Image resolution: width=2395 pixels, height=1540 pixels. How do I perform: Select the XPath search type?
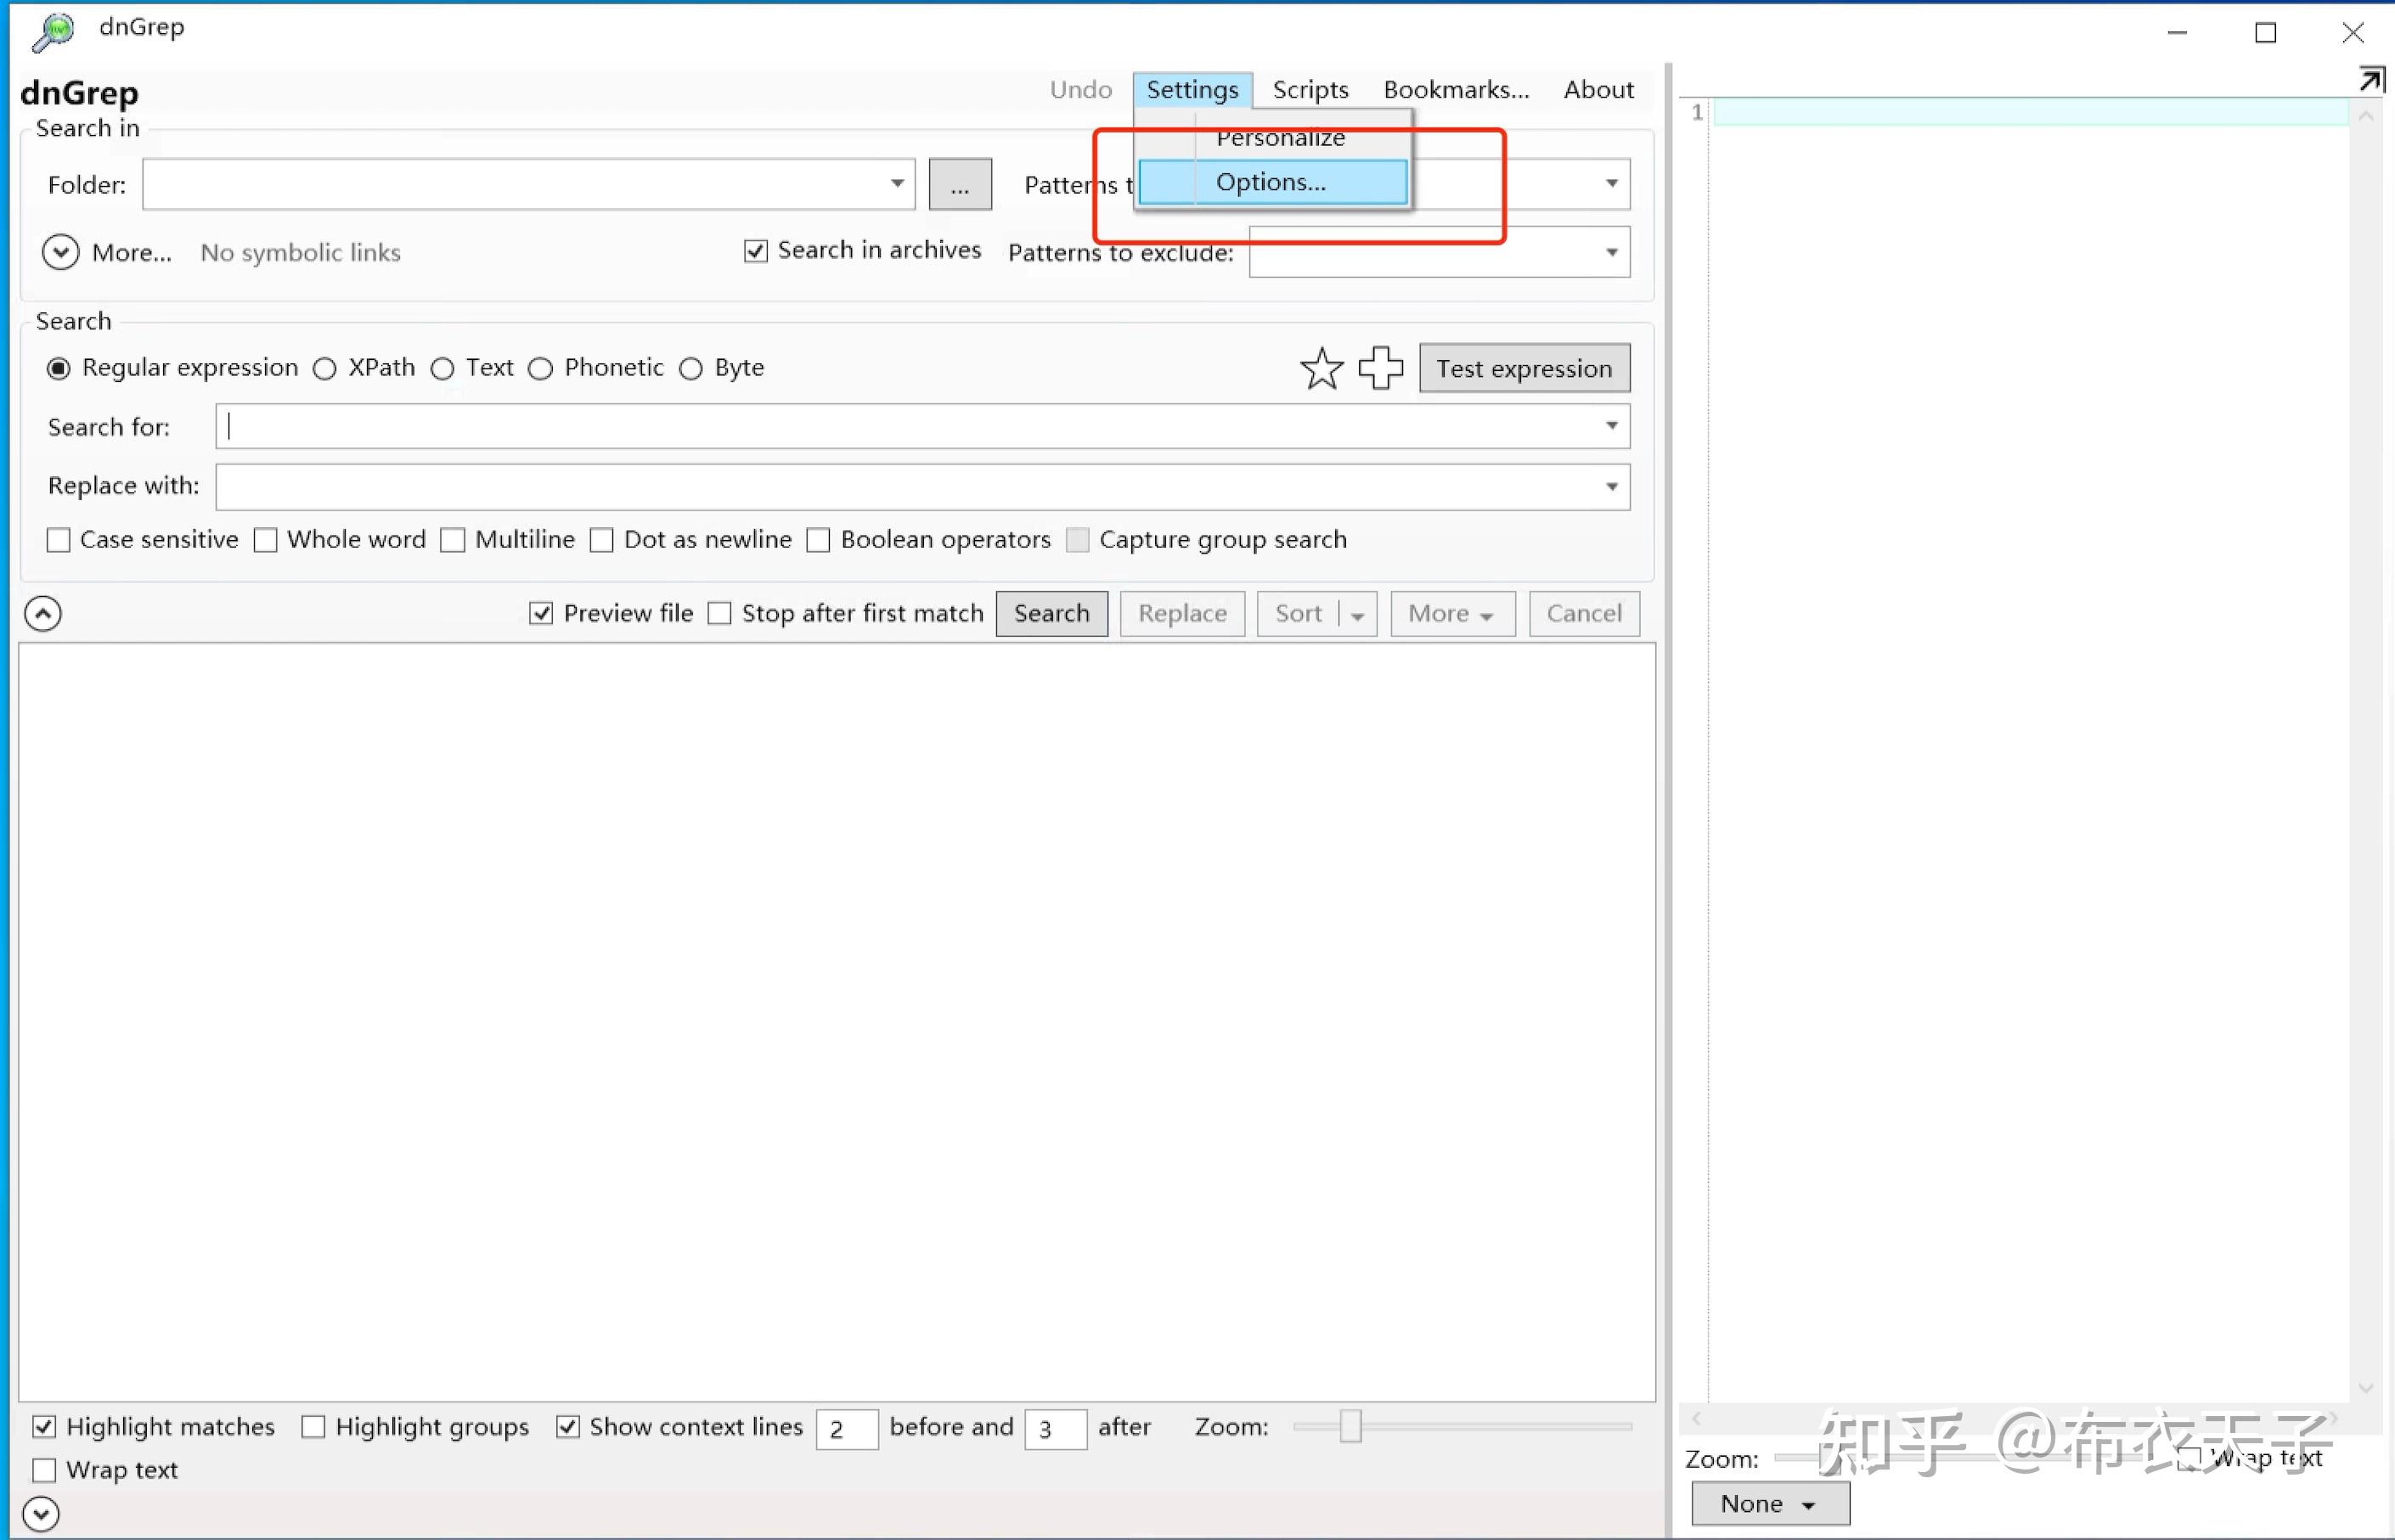(324, 368)
